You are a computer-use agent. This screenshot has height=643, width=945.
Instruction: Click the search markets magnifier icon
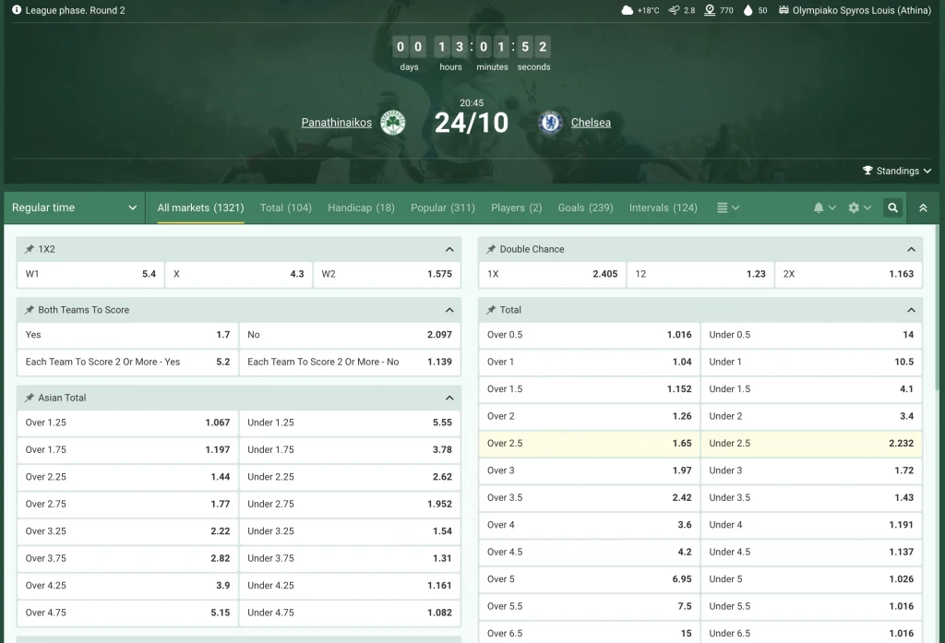coord(892,208)
